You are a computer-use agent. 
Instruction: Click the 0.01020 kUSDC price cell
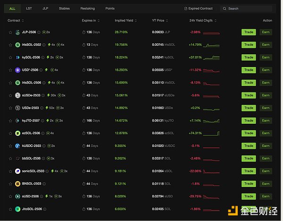tap(163, 146)
